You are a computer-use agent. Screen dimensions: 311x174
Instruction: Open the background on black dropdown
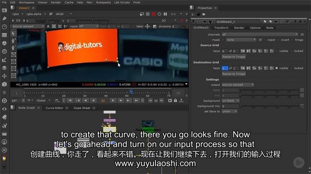pos(231,101)
